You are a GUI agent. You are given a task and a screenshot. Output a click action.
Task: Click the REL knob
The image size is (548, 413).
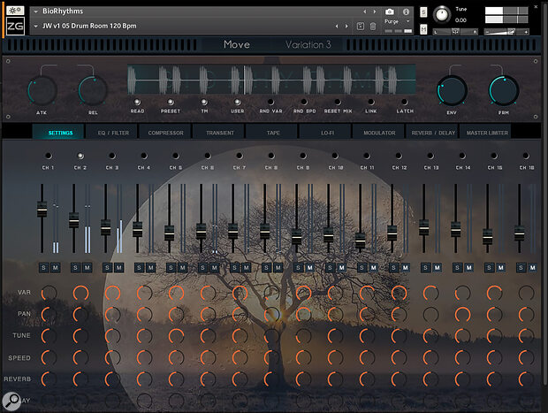tap(93, 90)
